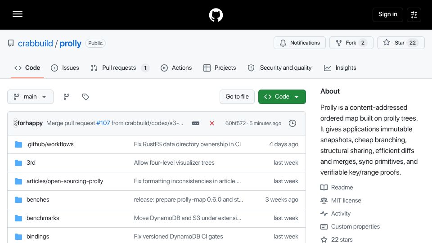Open the benches folder
This screenshot has height=243, width=432.
38,200
